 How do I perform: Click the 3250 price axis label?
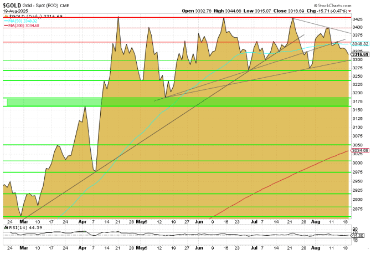(357, 77)
